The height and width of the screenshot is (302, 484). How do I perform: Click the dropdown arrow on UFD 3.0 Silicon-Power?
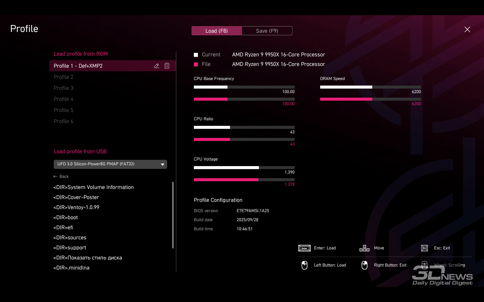click(x=163, y=164)
